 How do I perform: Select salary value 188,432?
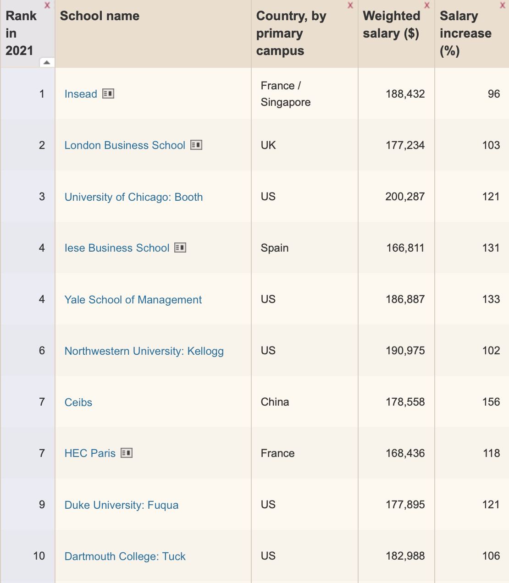click(x=405, y=94)
